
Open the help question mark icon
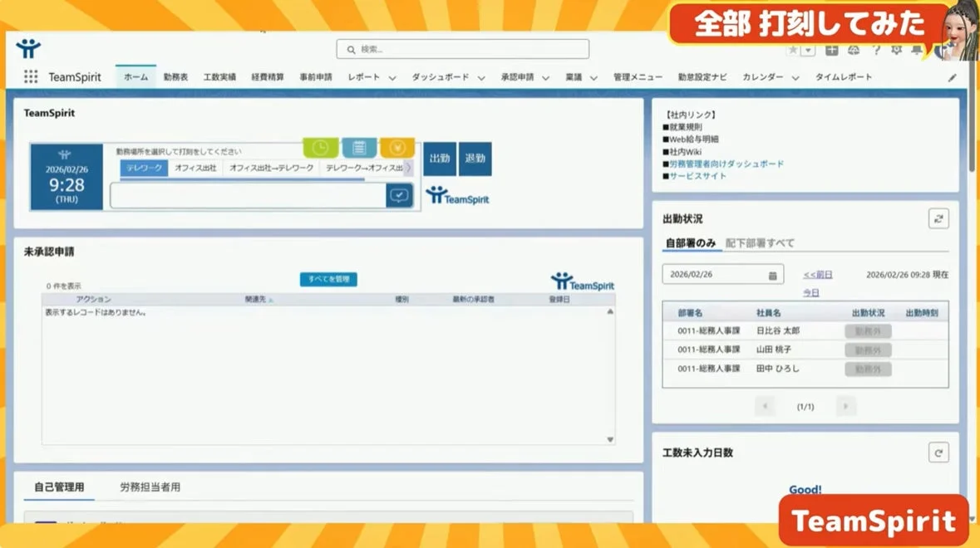pos(875,51)
